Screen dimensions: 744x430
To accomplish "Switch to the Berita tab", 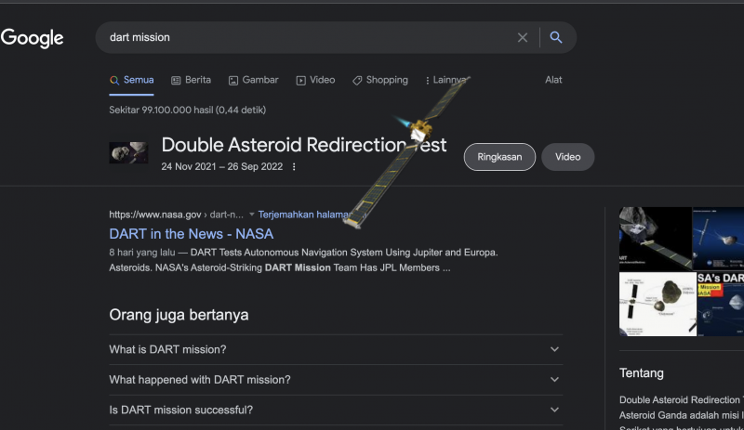I will [192, 80].
